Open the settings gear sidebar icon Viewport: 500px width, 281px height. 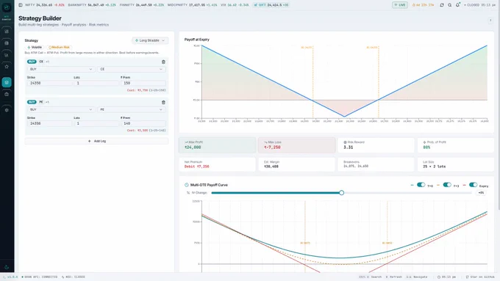point(7,110)
